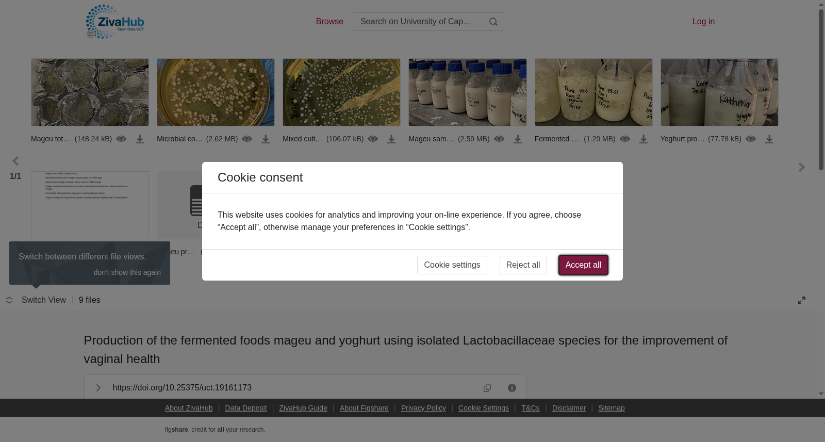Click the Yoghurt pro… file name
This screenshot has height=442, width=825.
tap(682, 139)
